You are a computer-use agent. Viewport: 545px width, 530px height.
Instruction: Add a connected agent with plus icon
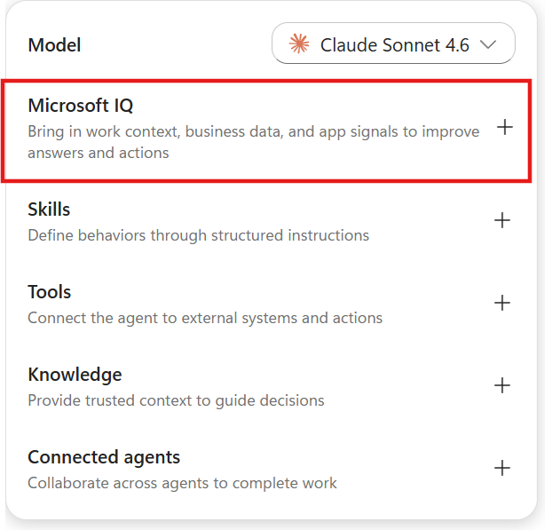click(x=502, y=468)
